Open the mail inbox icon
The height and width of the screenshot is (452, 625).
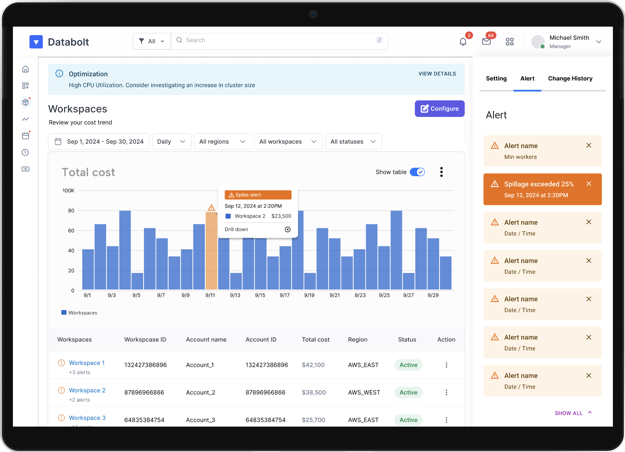(x=486, y=42)
